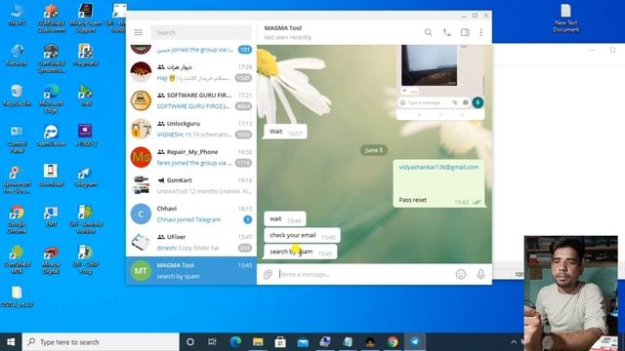
Task: Open the Repair_My_Phone group chat
Action: [191, 157]
